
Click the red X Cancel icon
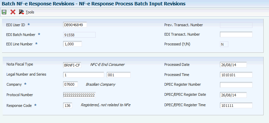[x=13, y=12]
